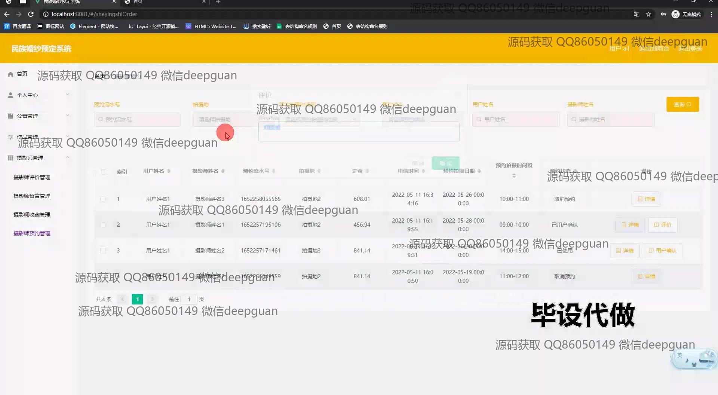Click 退出到前台 link in header
Image resolution: width=718 pixels, height=395 pixels.
point(654,49)
